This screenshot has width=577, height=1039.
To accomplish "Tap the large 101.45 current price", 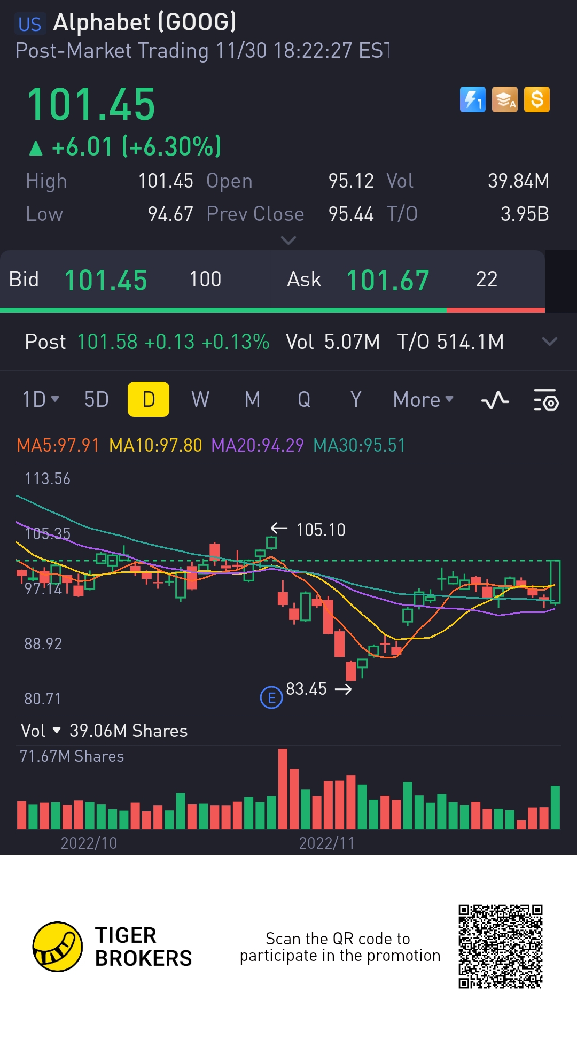I will coord(91,105).
